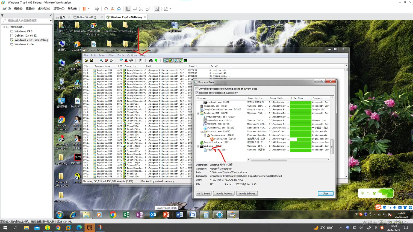Open Procmon Process Tree toolbar icon
413x232 pixels.
tap(141, 60)
